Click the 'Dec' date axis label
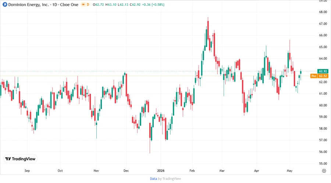This screenshot has height=183, width=331. (x=126, y=171)
